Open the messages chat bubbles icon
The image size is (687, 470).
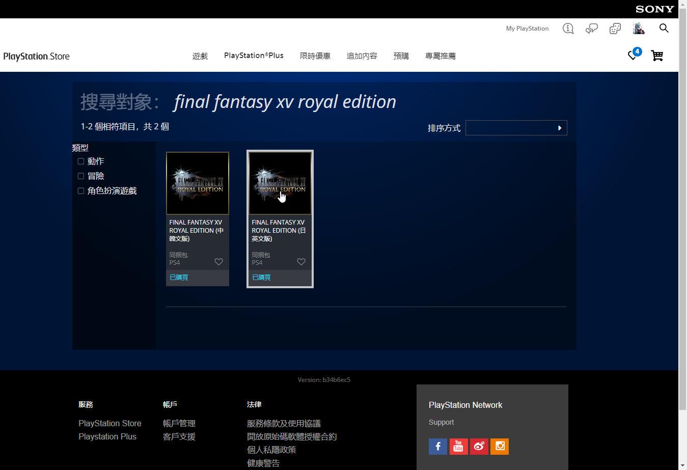click(591, 29)
